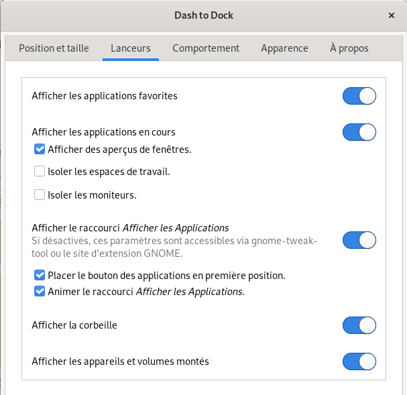This screenshot has width=407, height=395.
Task: Toggle Afficher les applications favorites switch
Action: (359, 96)
